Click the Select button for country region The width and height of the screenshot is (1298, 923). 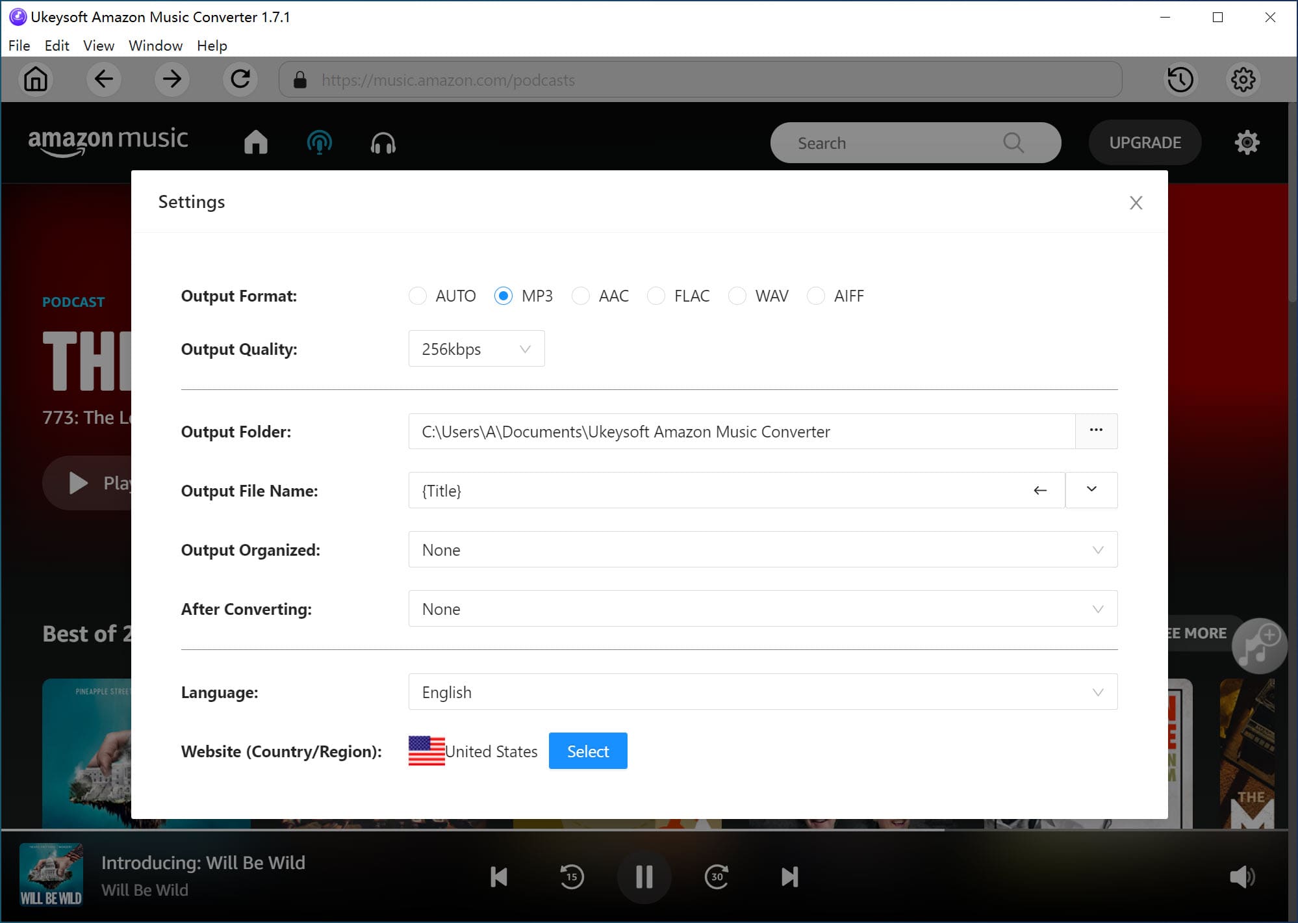(587, 751)
